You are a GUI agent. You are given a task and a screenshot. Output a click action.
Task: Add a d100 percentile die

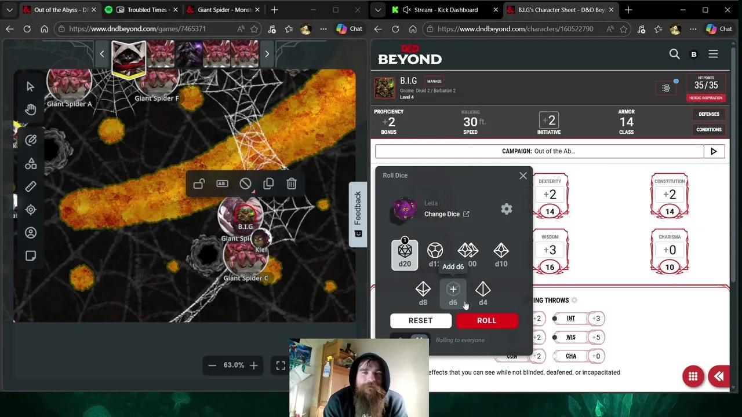click(x=468, y=255)
